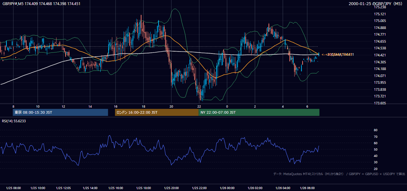Click the 174.188 price axis label

(x=380, y=69)
